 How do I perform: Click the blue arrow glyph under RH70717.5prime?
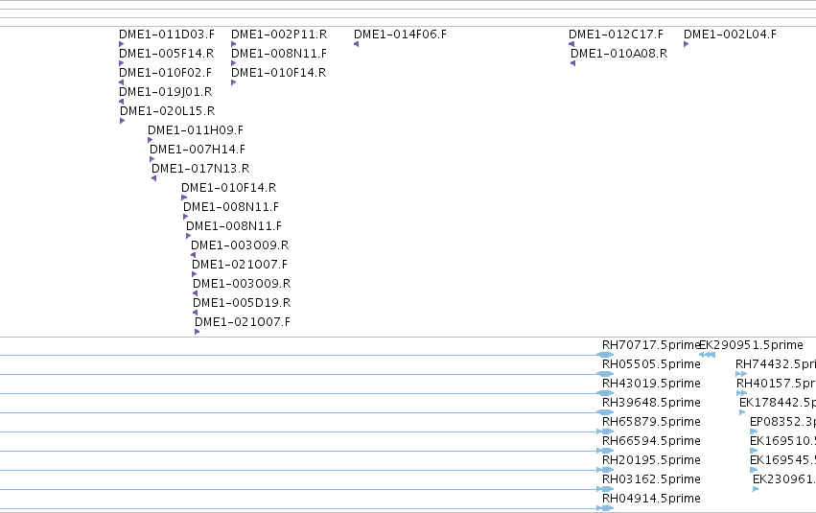tap(605, 355)
